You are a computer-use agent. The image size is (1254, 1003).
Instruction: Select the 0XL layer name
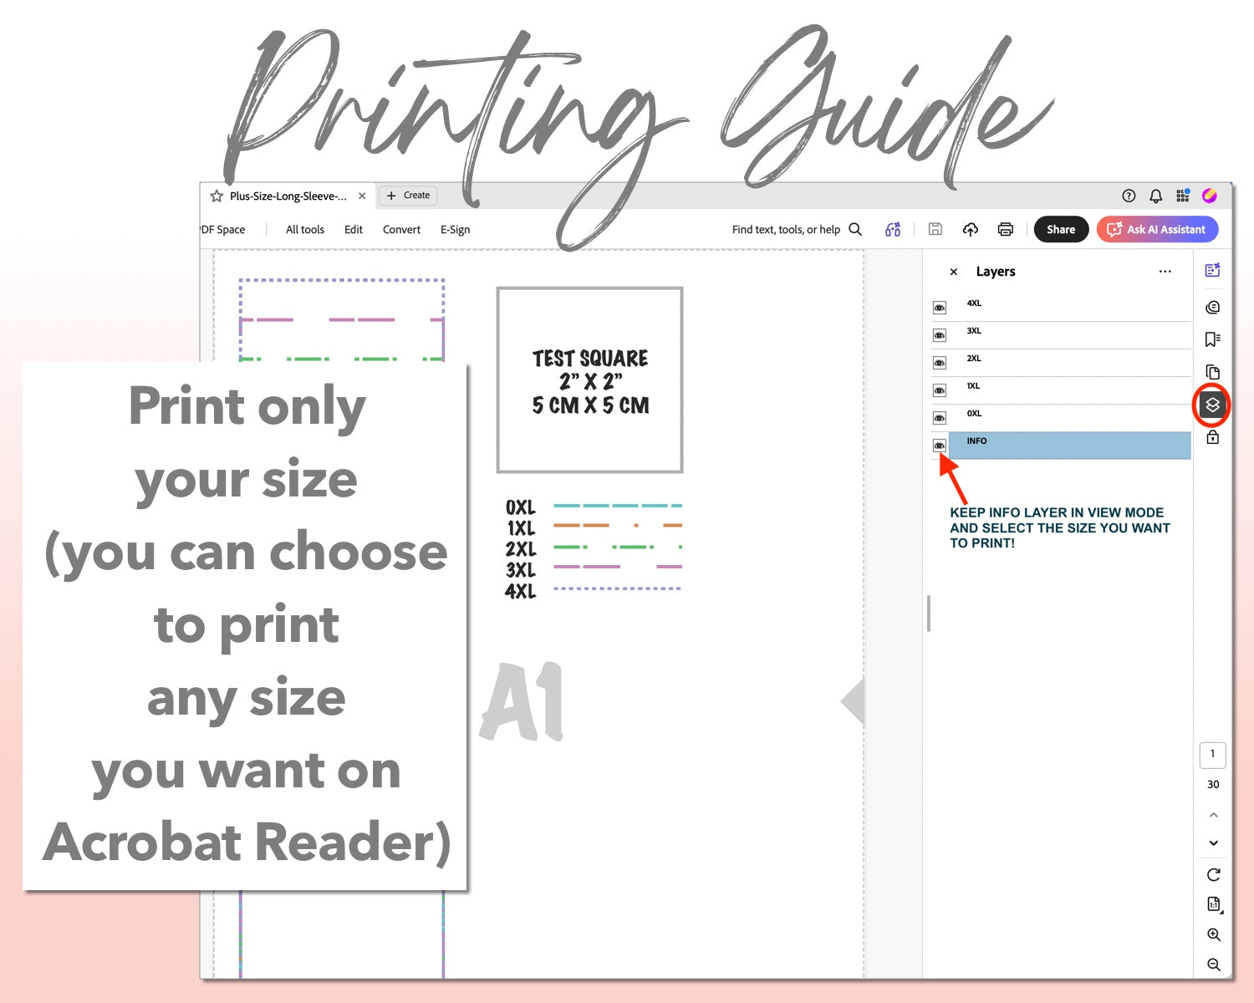(x=974, y=414)
